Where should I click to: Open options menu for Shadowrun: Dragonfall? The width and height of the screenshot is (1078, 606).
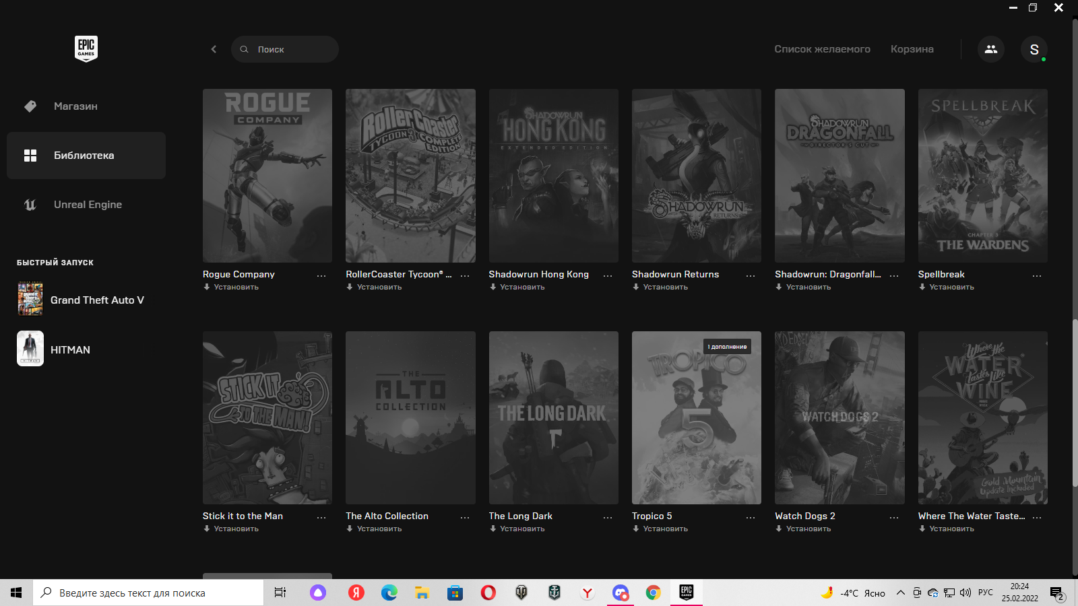point(894,275)
